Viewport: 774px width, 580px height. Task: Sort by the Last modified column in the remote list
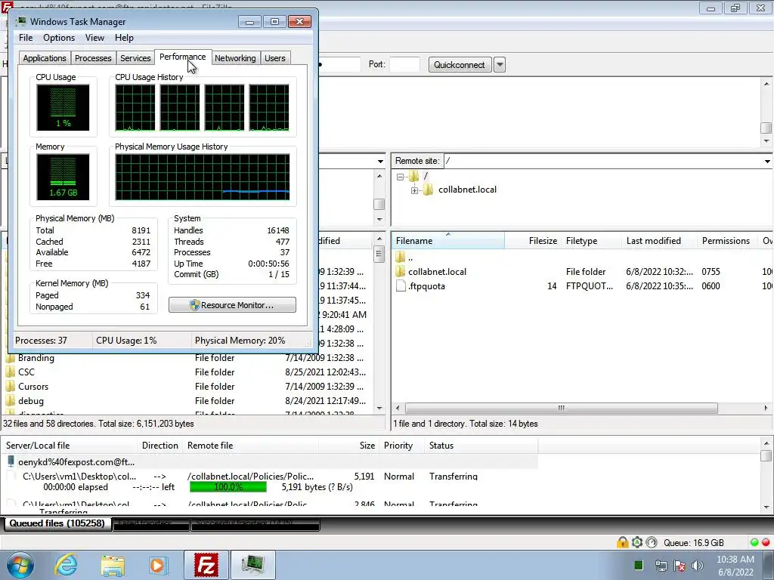[x=659, y=241]
